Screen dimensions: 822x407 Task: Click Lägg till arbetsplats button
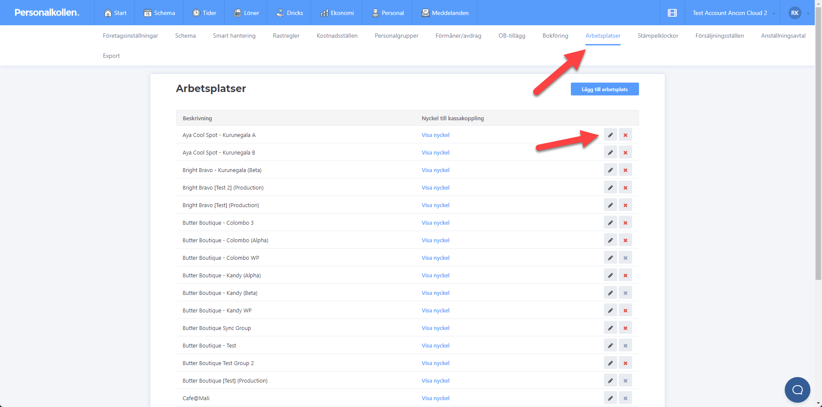604,89
